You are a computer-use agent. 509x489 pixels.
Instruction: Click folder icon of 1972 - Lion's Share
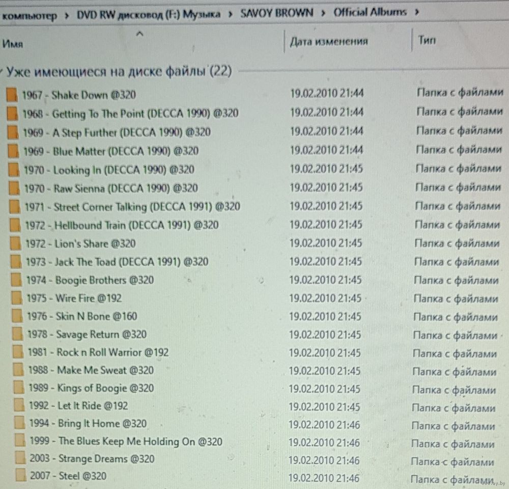point(15,243)
